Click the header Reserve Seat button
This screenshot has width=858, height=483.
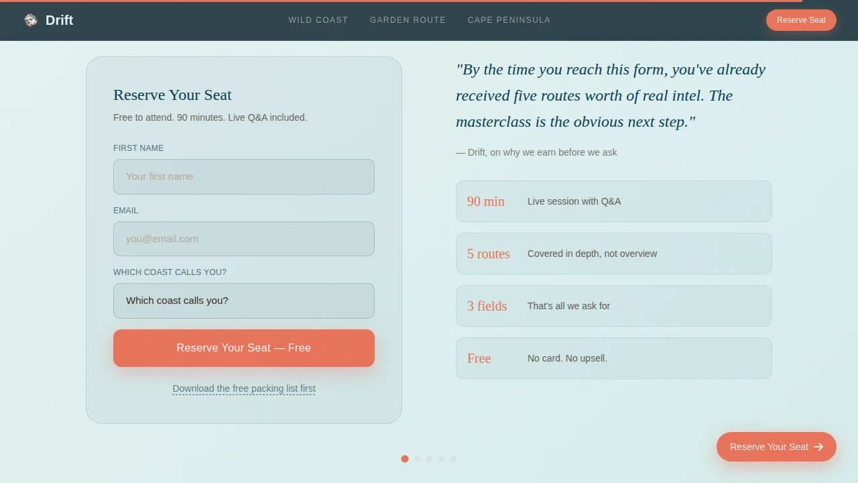pos(801,20)
